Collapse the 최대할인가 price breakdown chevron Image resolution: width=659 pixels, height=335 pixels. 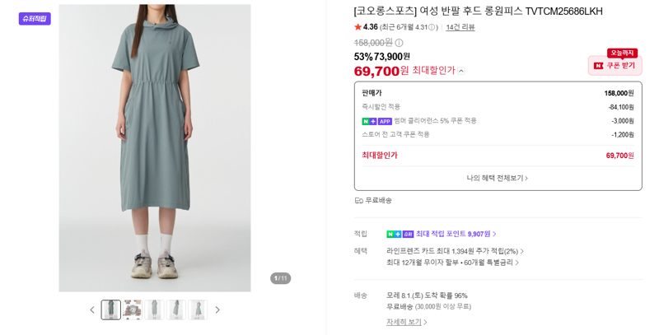point(461,71)
